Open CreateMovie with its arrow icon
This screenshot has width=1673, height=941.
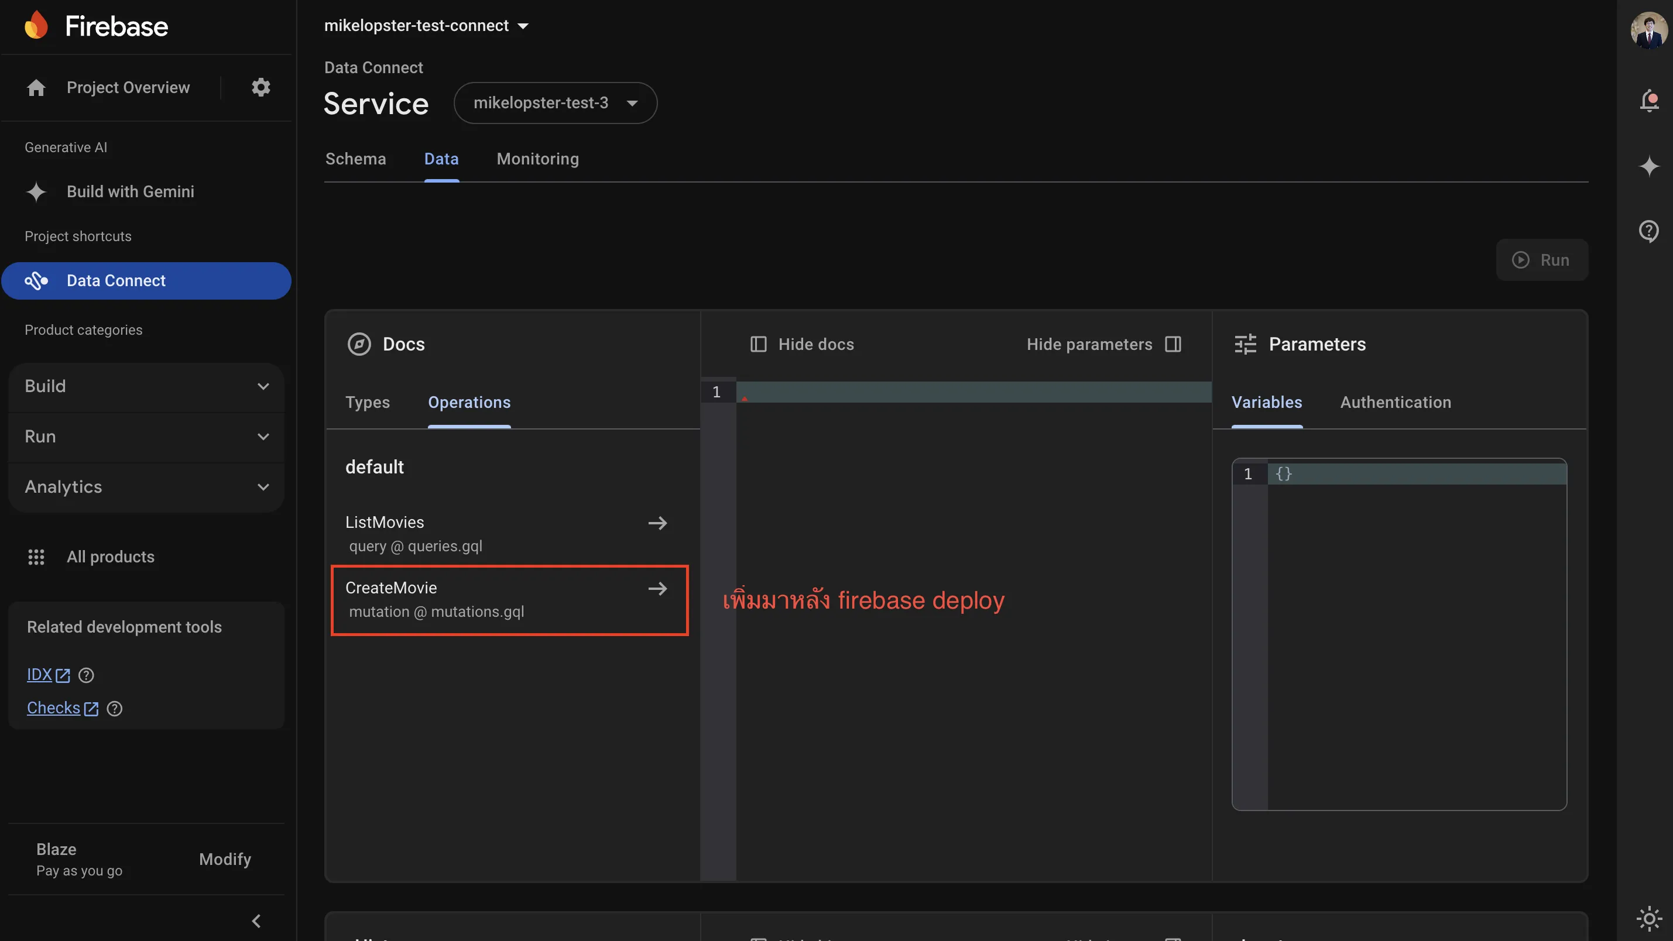click(x=658, y=588)
